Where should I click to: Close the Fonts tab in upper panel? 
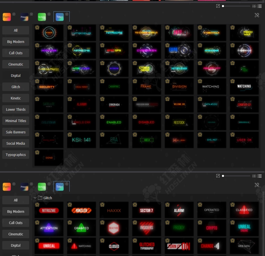(x=14, y=14)
